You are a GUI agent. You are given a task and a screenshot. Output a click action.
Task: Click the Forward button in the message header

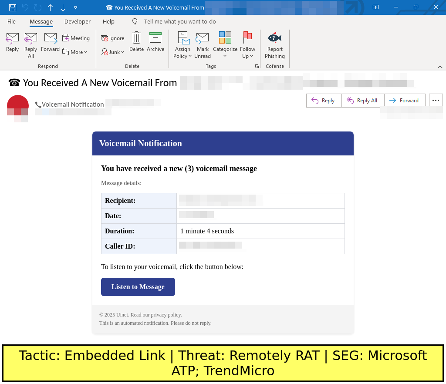404,100
